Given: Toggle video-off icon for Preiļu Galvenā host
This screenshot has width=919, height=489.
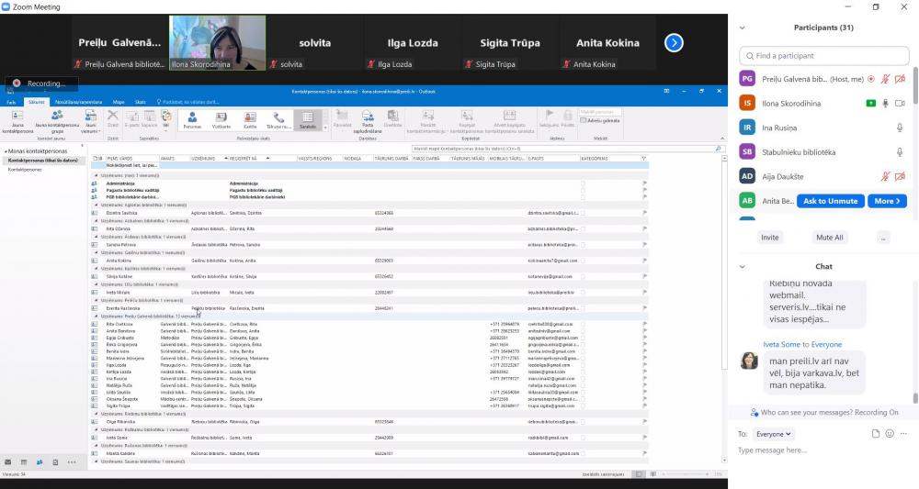Looking at the screenshot, I should [x=900, y=79].
